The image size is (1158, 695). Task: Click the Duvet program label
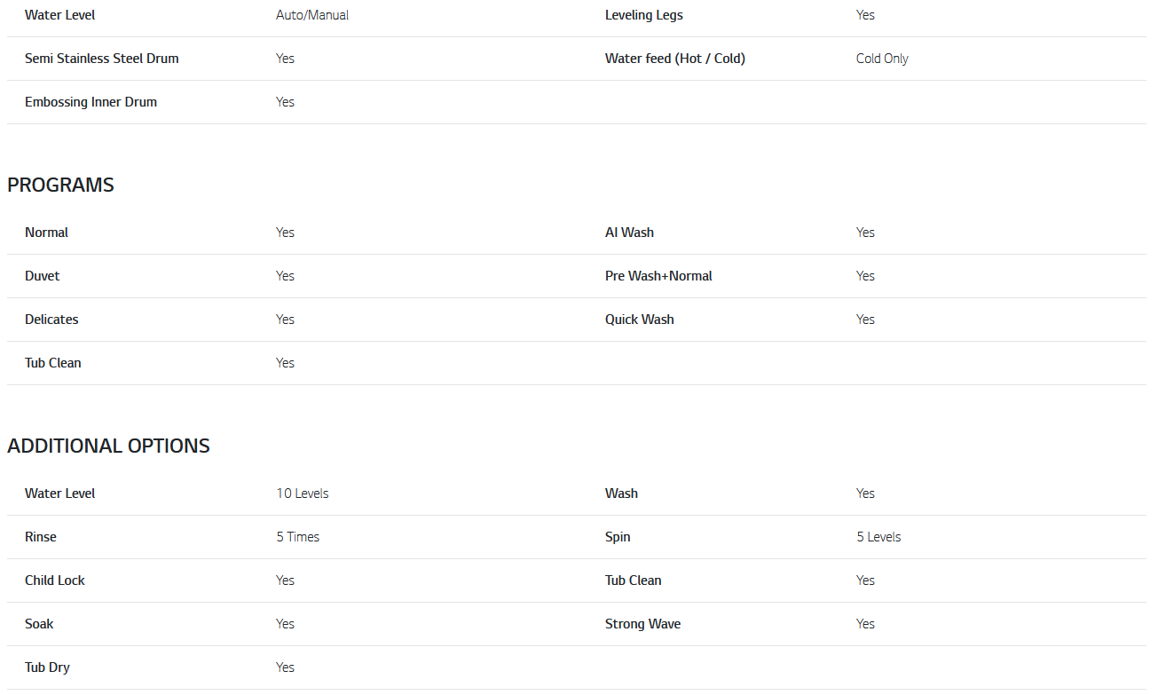click(42, 276)
